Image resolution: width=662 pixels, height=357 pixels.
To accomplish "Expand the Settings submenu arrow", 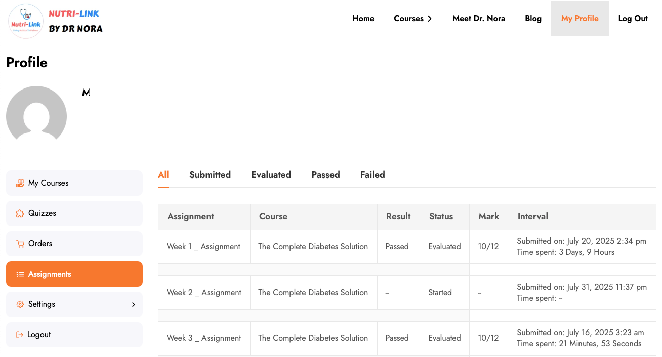I will click(x=134, y=304).
